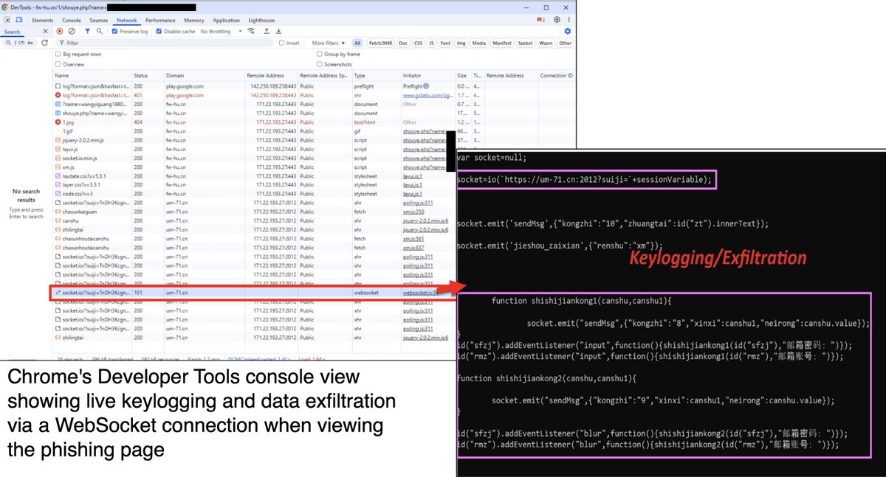Switch to the Memory tab

194,20
